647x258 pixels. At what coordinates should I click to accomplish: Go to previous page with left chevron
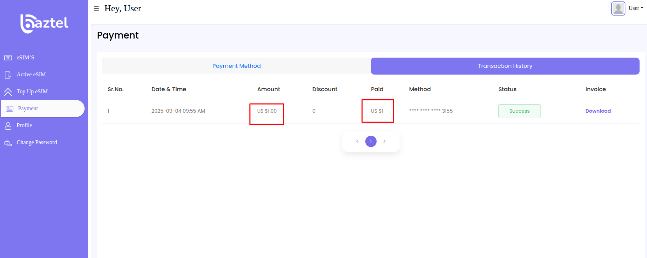(x=357, y=141)
